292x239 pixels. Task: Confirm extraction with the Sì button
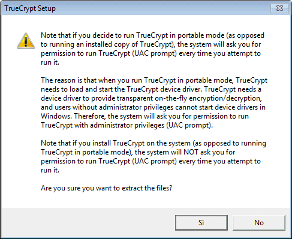(x=201, y=223)
